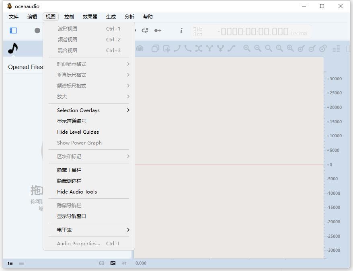
Task: Click the Y-shaped merge arrow icon
Action: [x=220, y=48]
